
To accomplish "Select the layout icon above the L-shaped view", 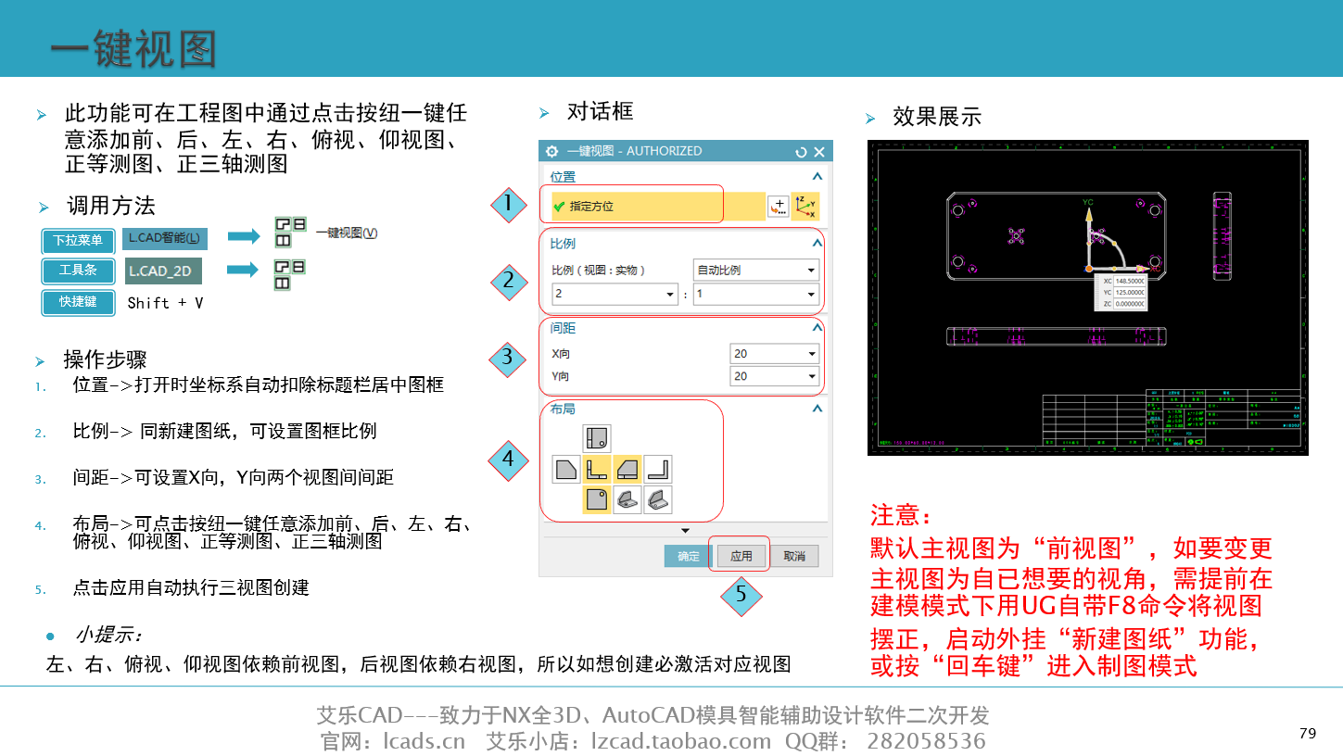I will point(596,438).
